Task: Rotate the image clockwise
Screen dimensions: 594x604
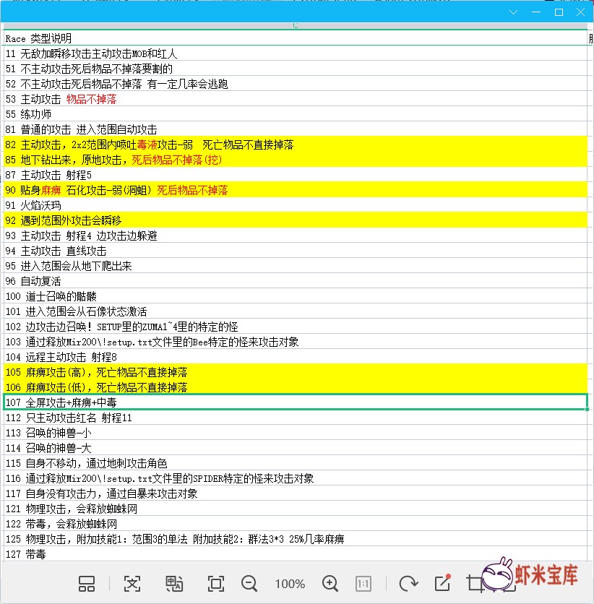Action: [x=408, y=584]
